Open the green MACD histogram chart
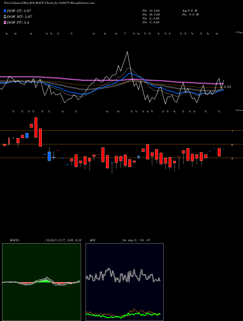This screenshot has width=243, height=321. click(x=41, y=282)
